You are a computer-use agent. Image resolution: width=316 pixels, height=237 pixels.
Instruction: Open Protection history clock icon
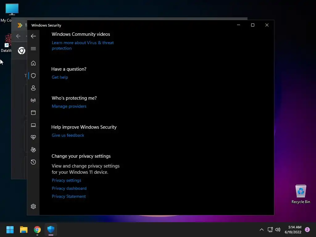tap(33, 162)
